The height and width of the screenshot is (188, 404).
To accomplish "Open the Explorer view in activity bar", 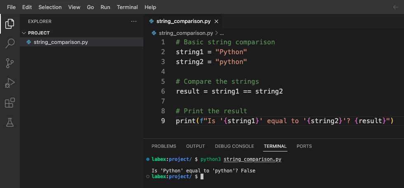I will [9, 24].
